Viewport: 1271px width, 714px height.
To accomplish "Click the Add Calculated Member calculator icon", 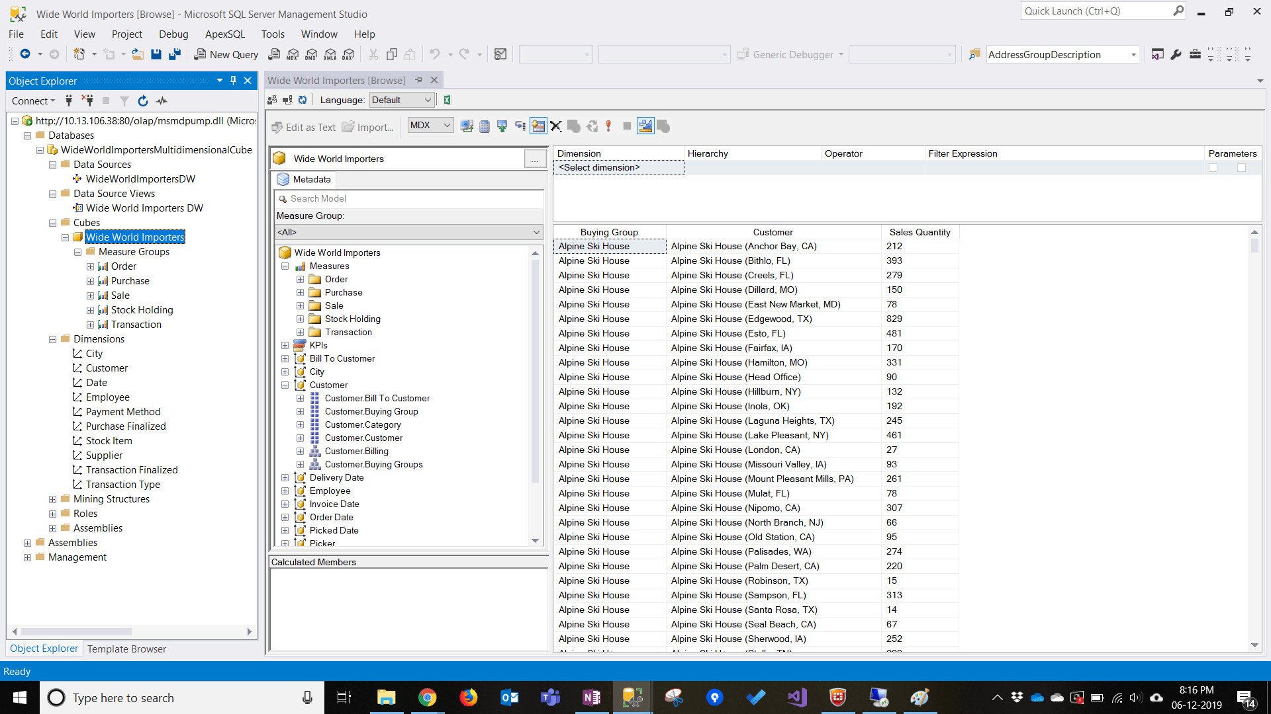I will point(484,126).
